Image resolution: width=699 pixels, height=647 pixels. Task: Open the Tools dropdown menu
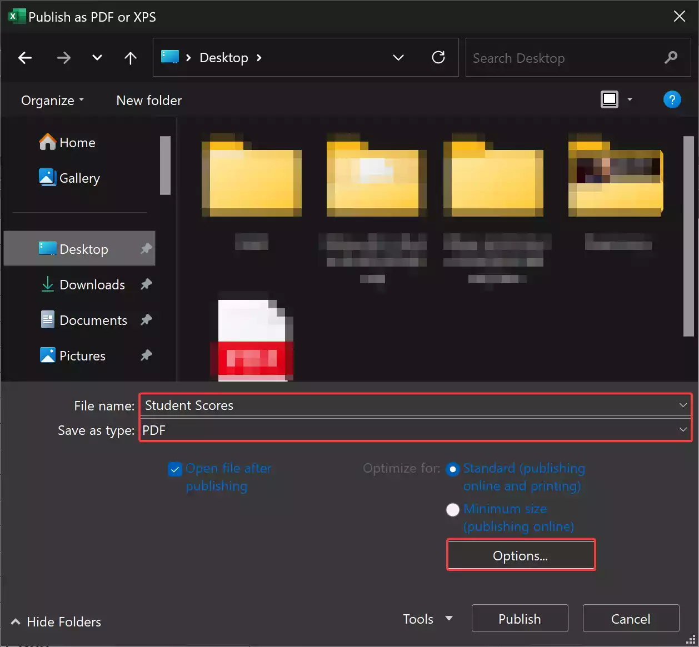click(427, 619)
